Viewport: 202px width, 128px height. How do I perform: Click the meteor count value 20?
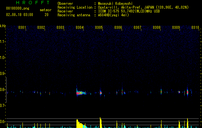point(47,15)
